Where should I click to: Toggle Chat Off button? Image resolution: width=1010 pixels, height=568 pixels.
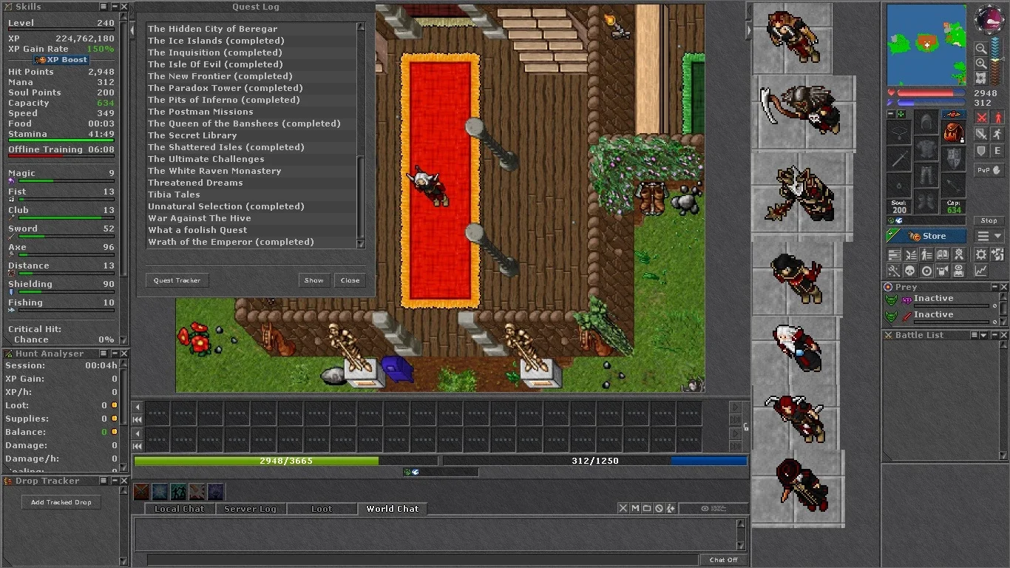723,560
